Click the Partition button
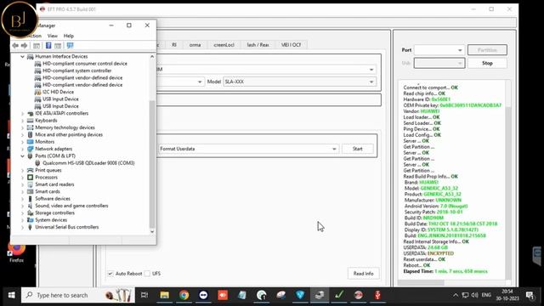544x306 pixels. click(x=487, y=50)
